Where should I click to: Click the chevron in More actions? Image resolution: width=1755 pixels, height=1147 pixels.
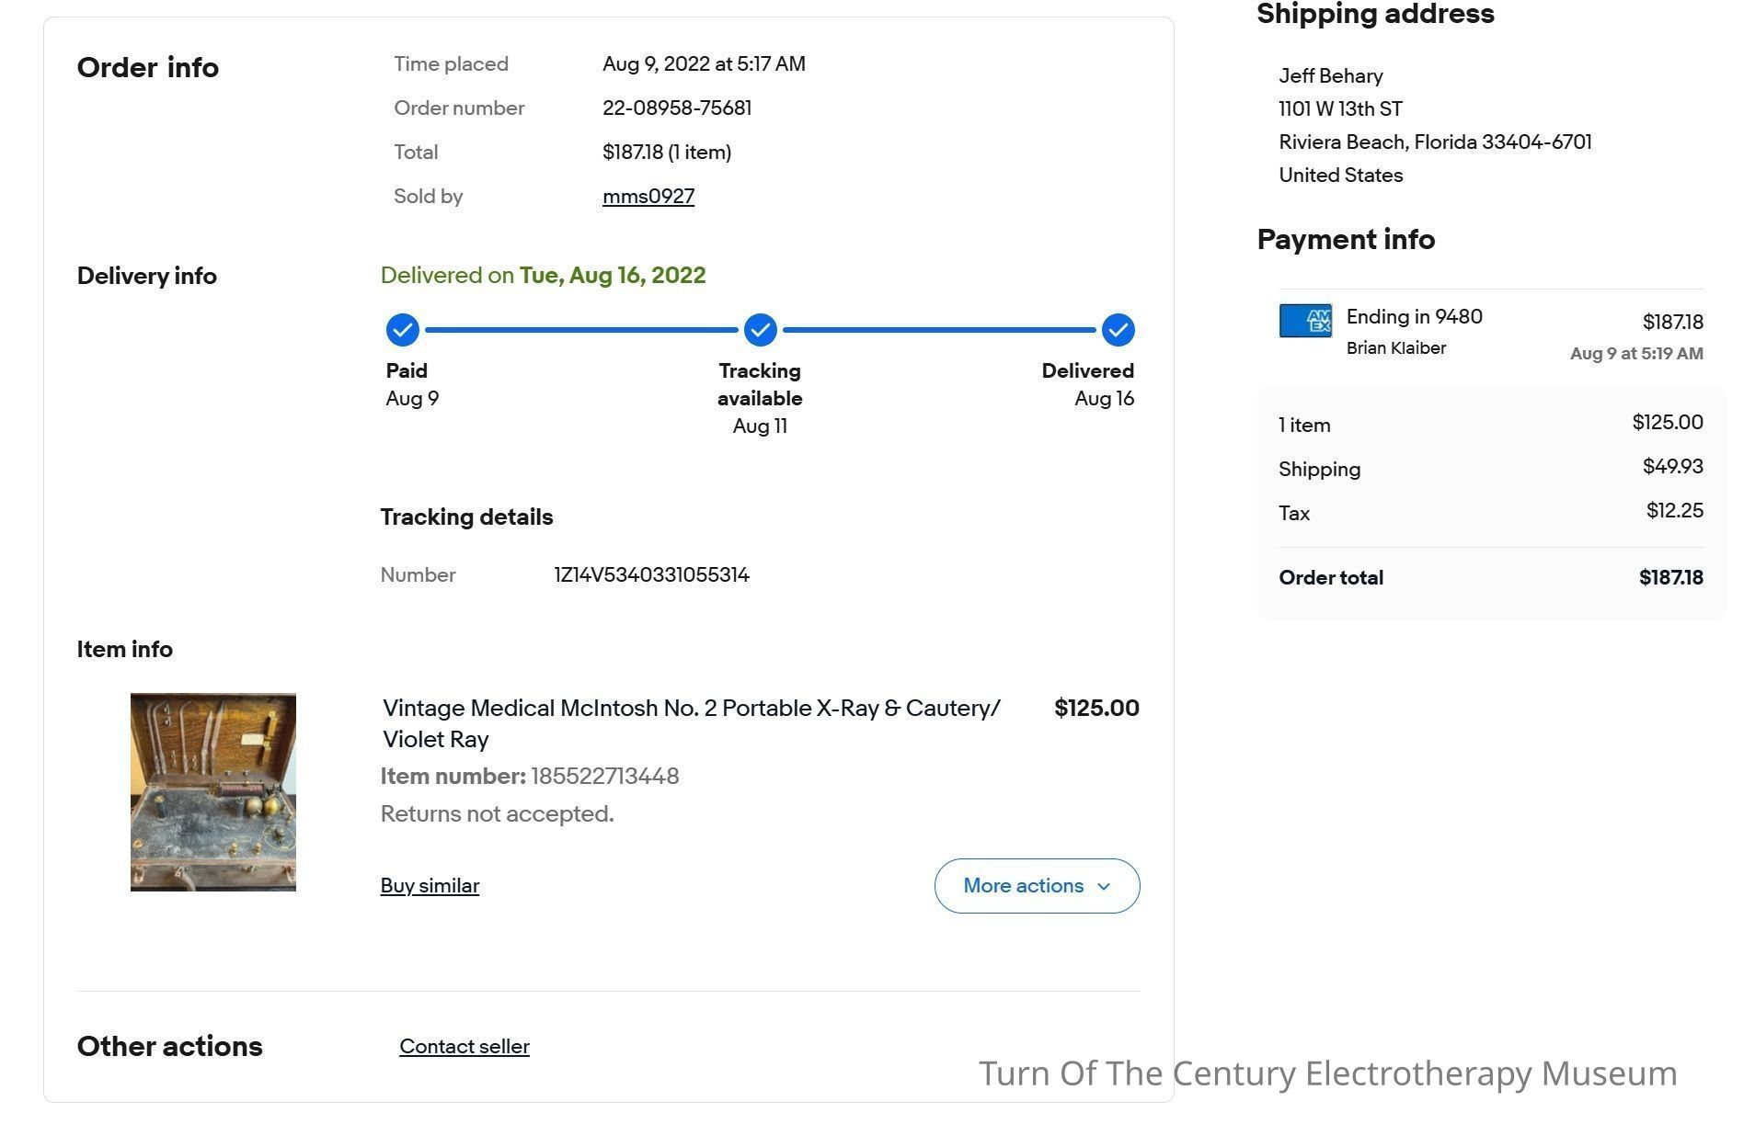pyautogui.click(x=1104, y=887)
